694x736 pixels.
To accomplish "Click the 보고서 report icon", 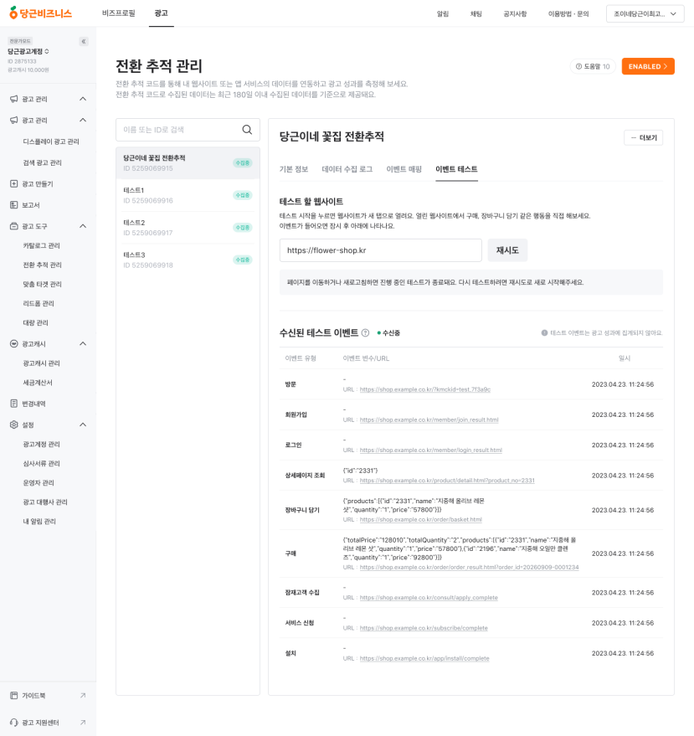I will pos(14,204).
